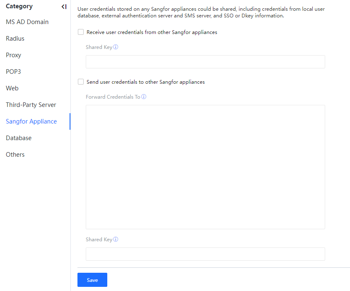
Task: Click inside Forward Credentials To text area
Action: [205, 167]
